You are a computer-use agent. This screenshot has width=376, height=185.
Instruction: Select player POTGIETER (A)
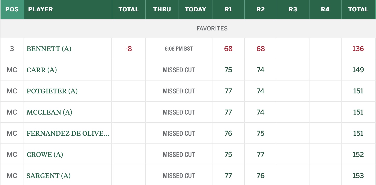pyautogui.click(x=52, y=91)
